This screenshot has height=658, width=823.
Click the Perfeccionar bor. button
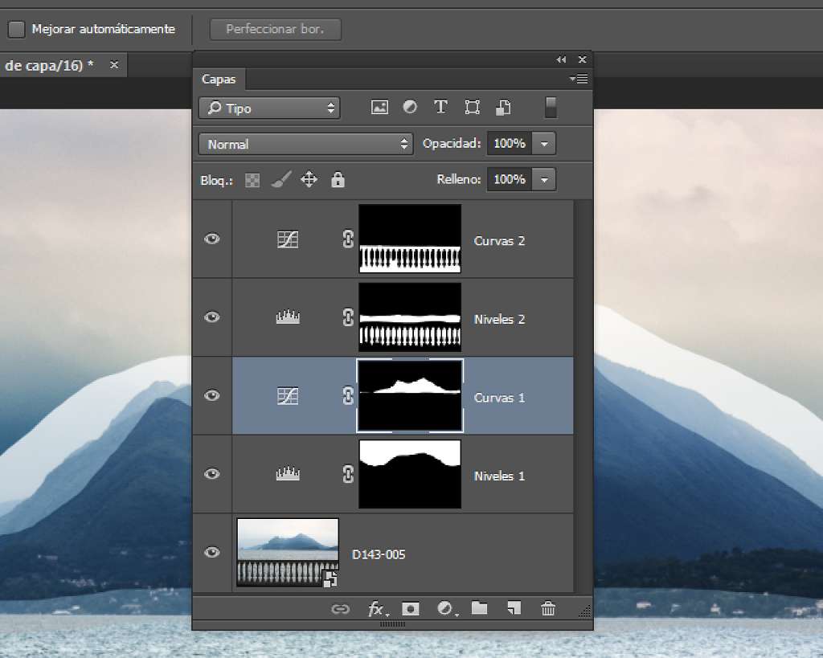(x=275, y=30)
